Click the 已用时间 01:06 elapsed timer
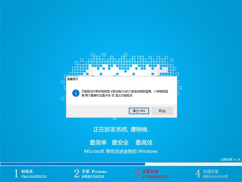This screenshot has height=182, width=242. 230,159
